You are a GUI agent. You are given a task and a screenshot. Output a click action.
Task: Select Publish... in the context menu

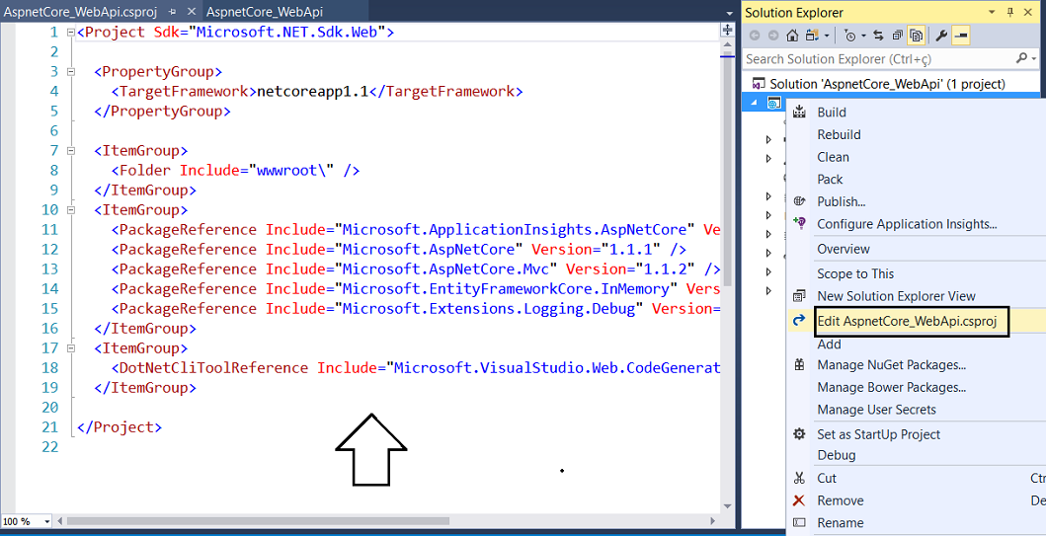pos(842,201)
